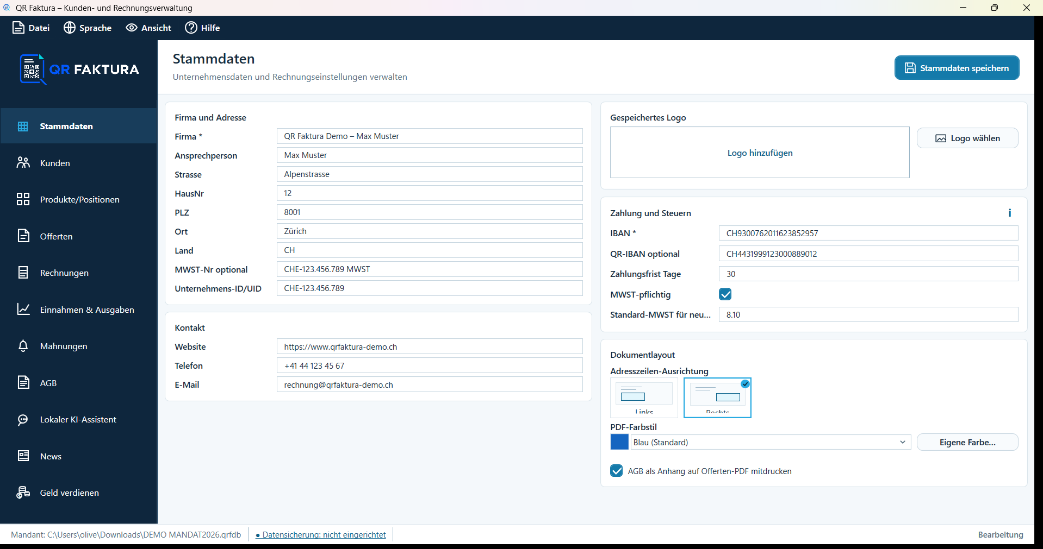This screenshot has width=1043, height=549.
Task: Save via Stammdaten speichern button
Action: click(957, 68)
